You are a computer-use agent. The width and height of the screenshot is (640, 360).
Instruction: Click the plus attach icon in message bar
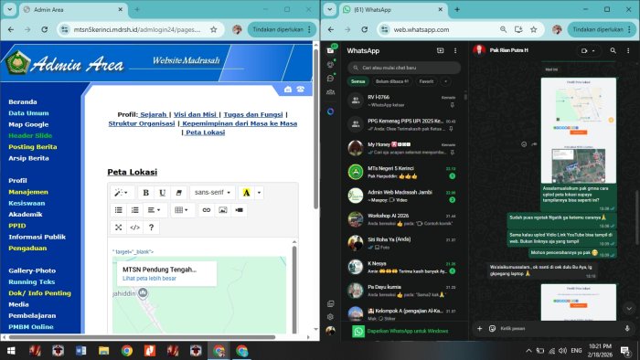(480, 329)
